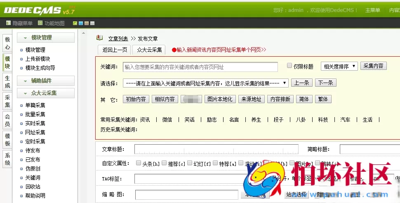Open 帮助说明 in sidebar
The height and width of the screenshot is (203, 400).
point(35,196)
